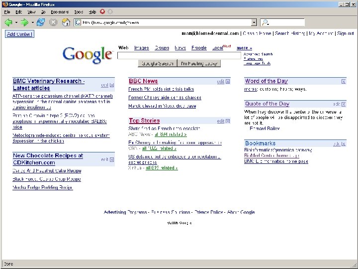The image size is (358, 269).
Task: Open the Google logo
Action: 88,55
